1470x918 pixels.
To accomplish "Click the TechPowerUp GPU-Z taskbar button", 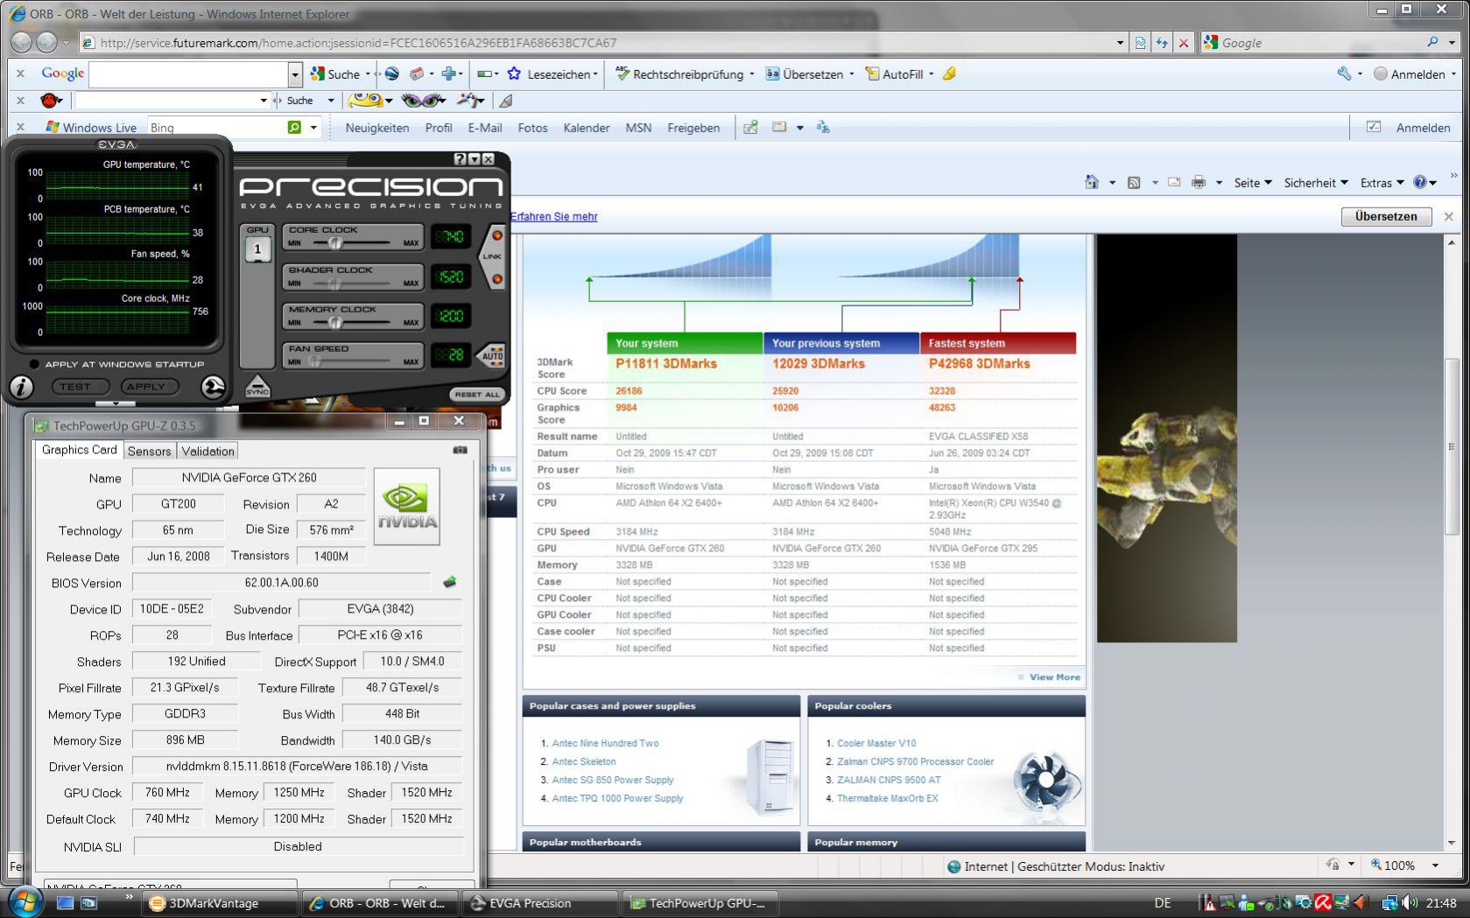I will click(700, 902).
